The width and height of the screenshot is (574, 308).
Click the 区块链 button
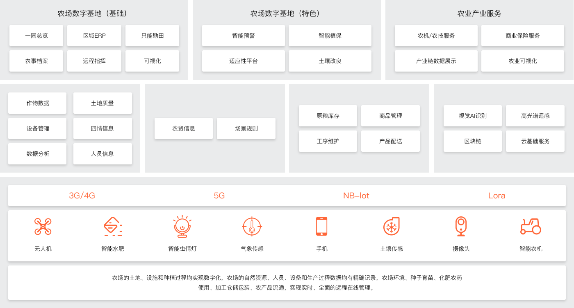(473, 141)
